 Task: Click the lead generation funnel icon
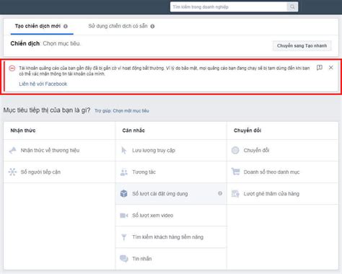pyautogui.click(x=124, y=237)
